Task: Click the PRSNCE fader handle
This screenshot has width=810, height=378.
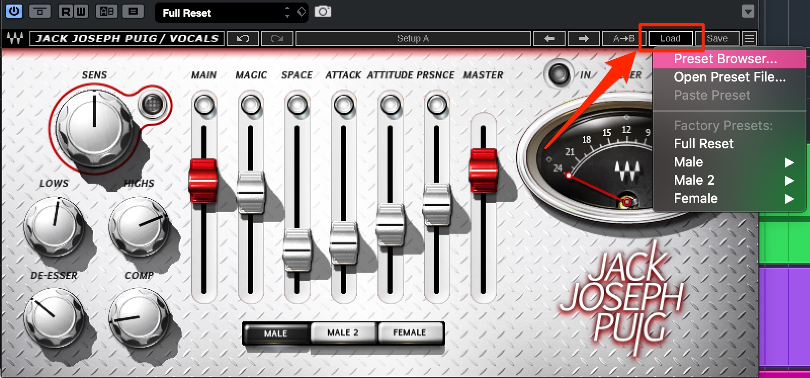Action: (x=437, y=204)
